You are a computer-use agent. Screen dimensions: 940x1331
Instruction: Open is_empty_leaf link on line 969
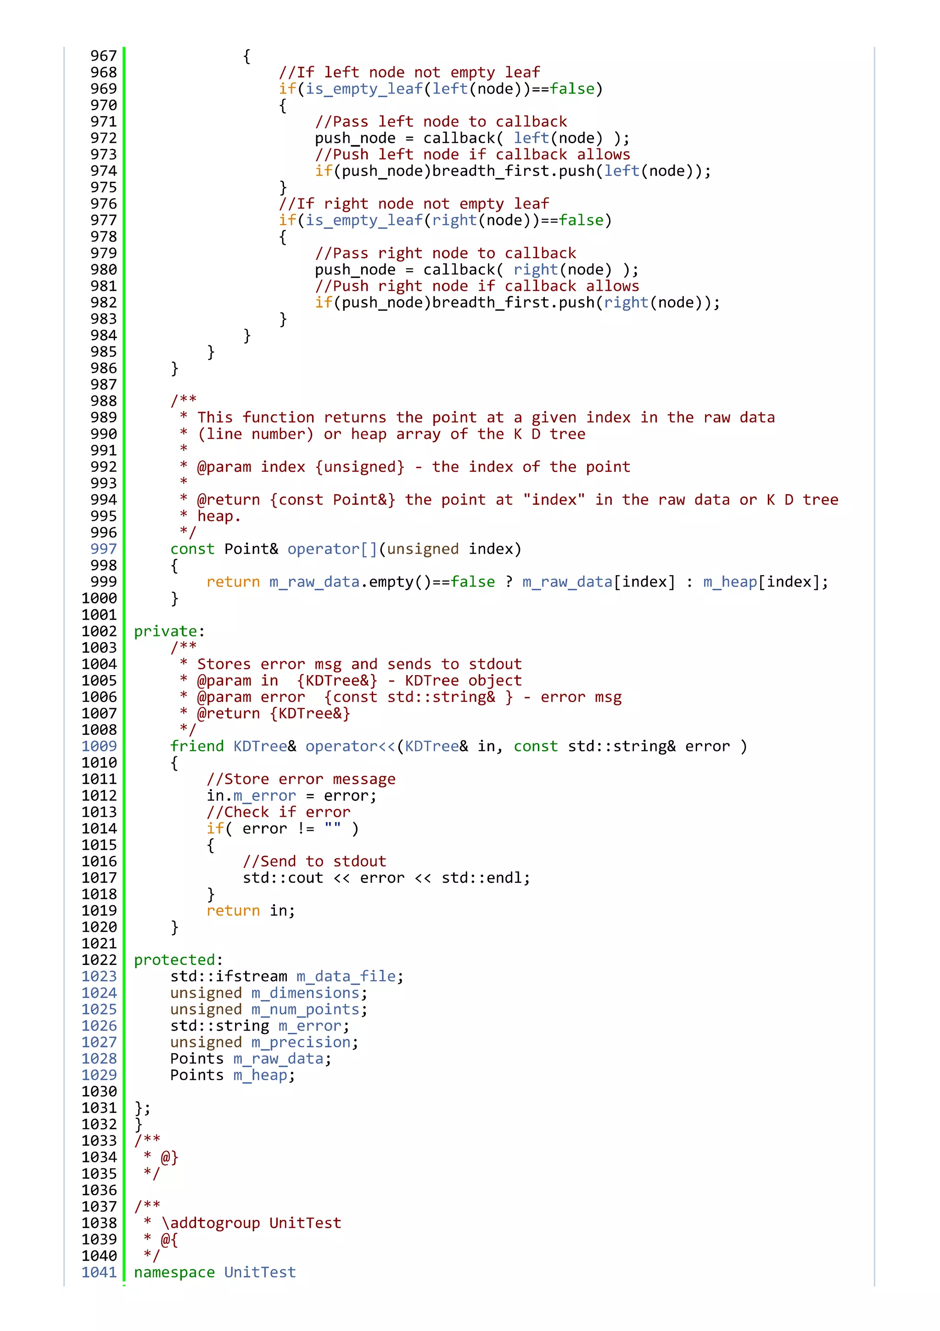pos(364,89)
